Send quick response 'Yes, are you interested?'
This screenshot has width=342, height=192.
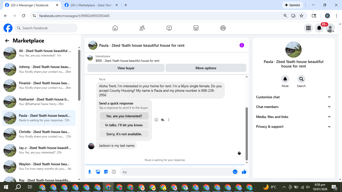coord(124,116)
